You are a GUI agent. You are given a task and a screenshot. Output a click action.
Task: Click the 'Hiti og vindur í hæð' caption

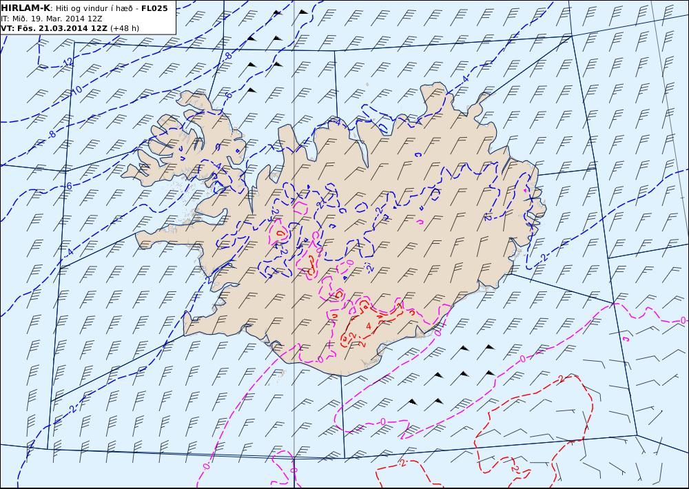[94, 8]
